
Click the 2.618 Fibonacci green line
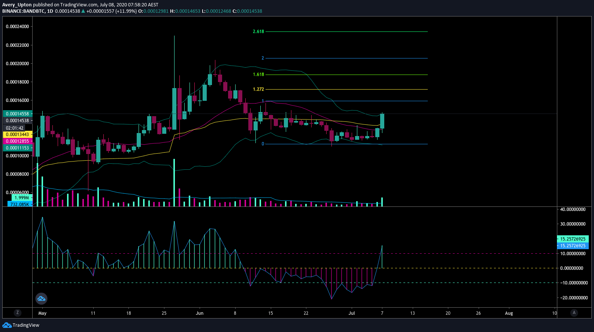tap(346, 31)
